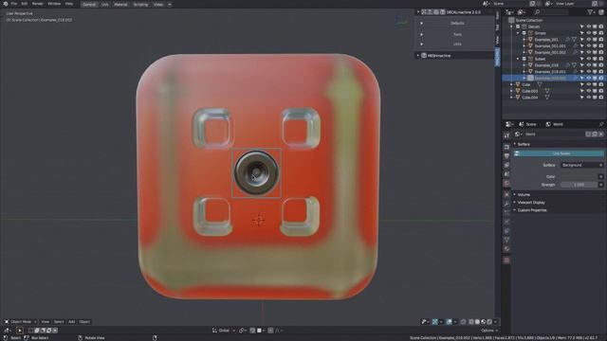Hide the Decals collection via eye icon
The width and height of the screenshot is (607, 341).
coord(588,27)
